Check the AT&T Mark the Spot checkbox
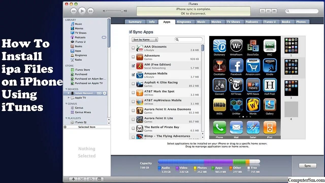 (x=133, y=93)
